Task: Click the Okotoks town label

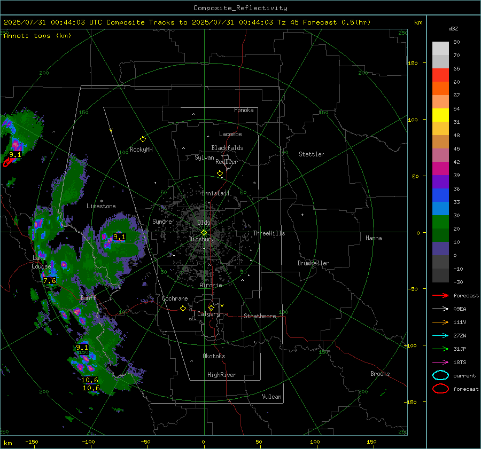Action: point(214,356)
